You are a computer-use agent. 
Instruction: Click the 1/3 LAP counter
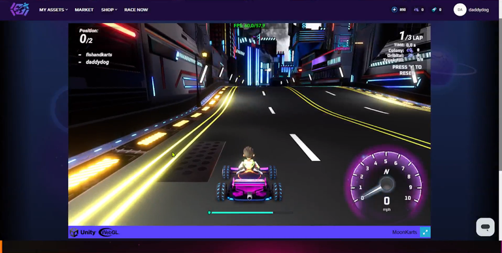(411, 36)
